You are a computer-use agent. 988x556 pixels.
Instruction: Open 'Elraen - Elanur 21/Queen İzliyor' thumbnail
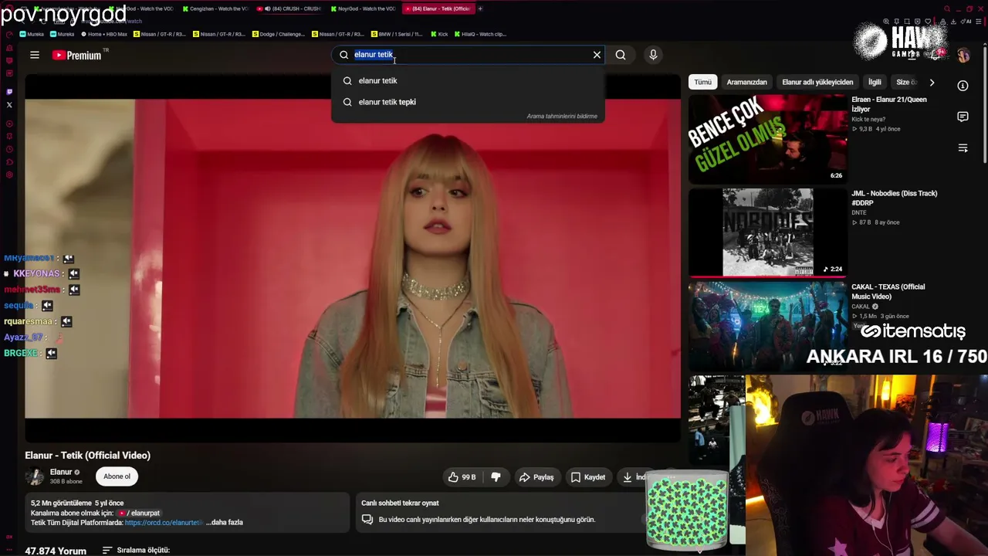tap(767, 139)
